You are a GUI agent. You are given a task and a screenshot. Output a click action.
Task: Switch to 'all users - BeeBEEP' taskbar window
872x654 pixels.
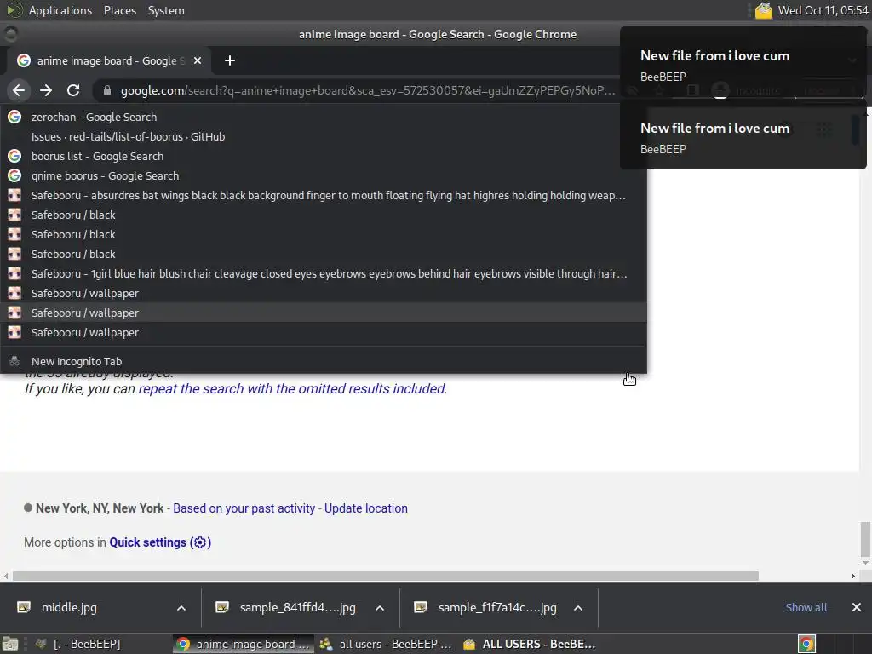pos(386,644)
